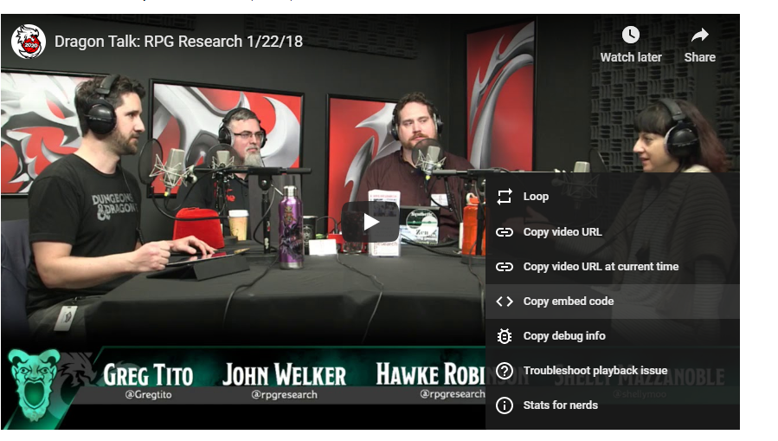The height and width of the screenshot is (441, 778).
Task: Select Copy video URL at current time
Action: 613,267
